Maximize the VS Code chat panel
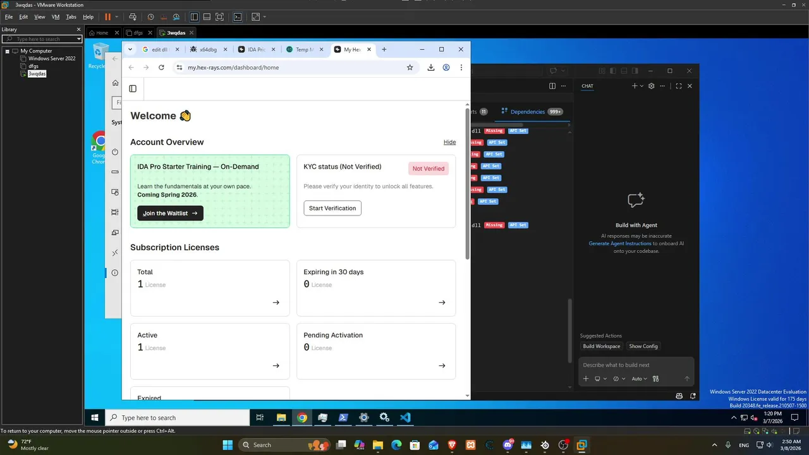 point(679,86)
